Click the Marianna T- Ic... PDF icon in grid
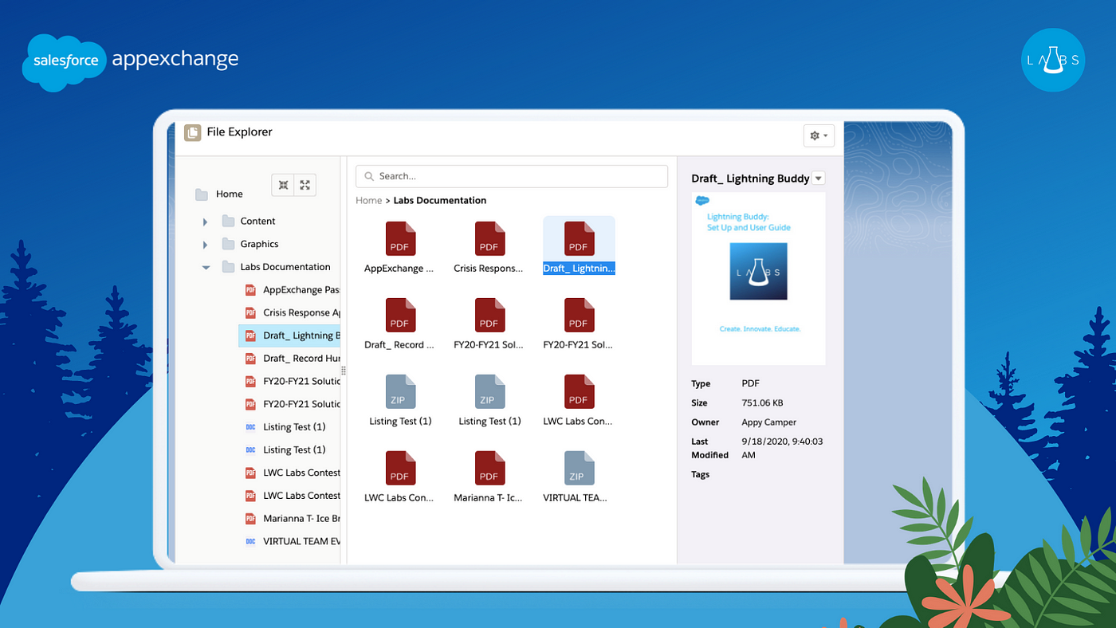The height and width of the screenshot is (628, 1116). click(x=489, y=468)
